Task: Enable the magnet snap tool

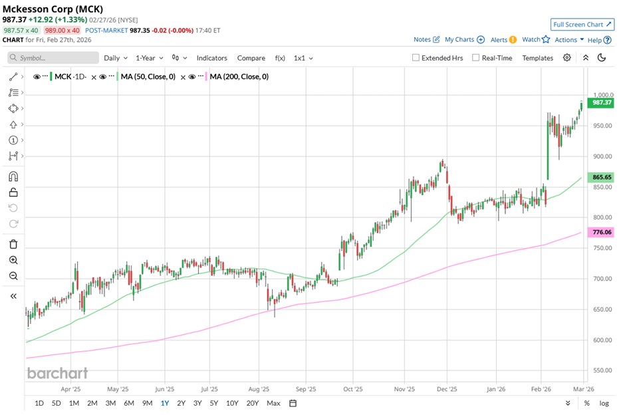Action: pos(13,176)
